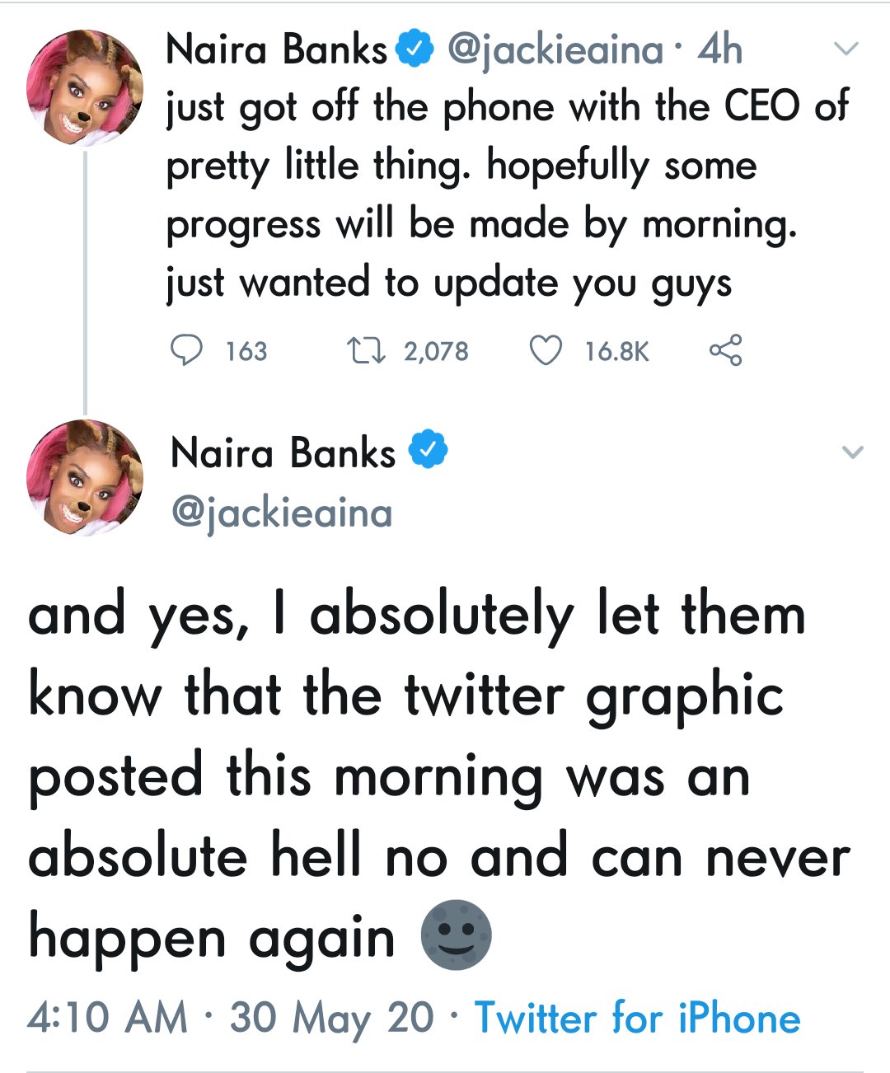Open the 163 replies count

246,352
